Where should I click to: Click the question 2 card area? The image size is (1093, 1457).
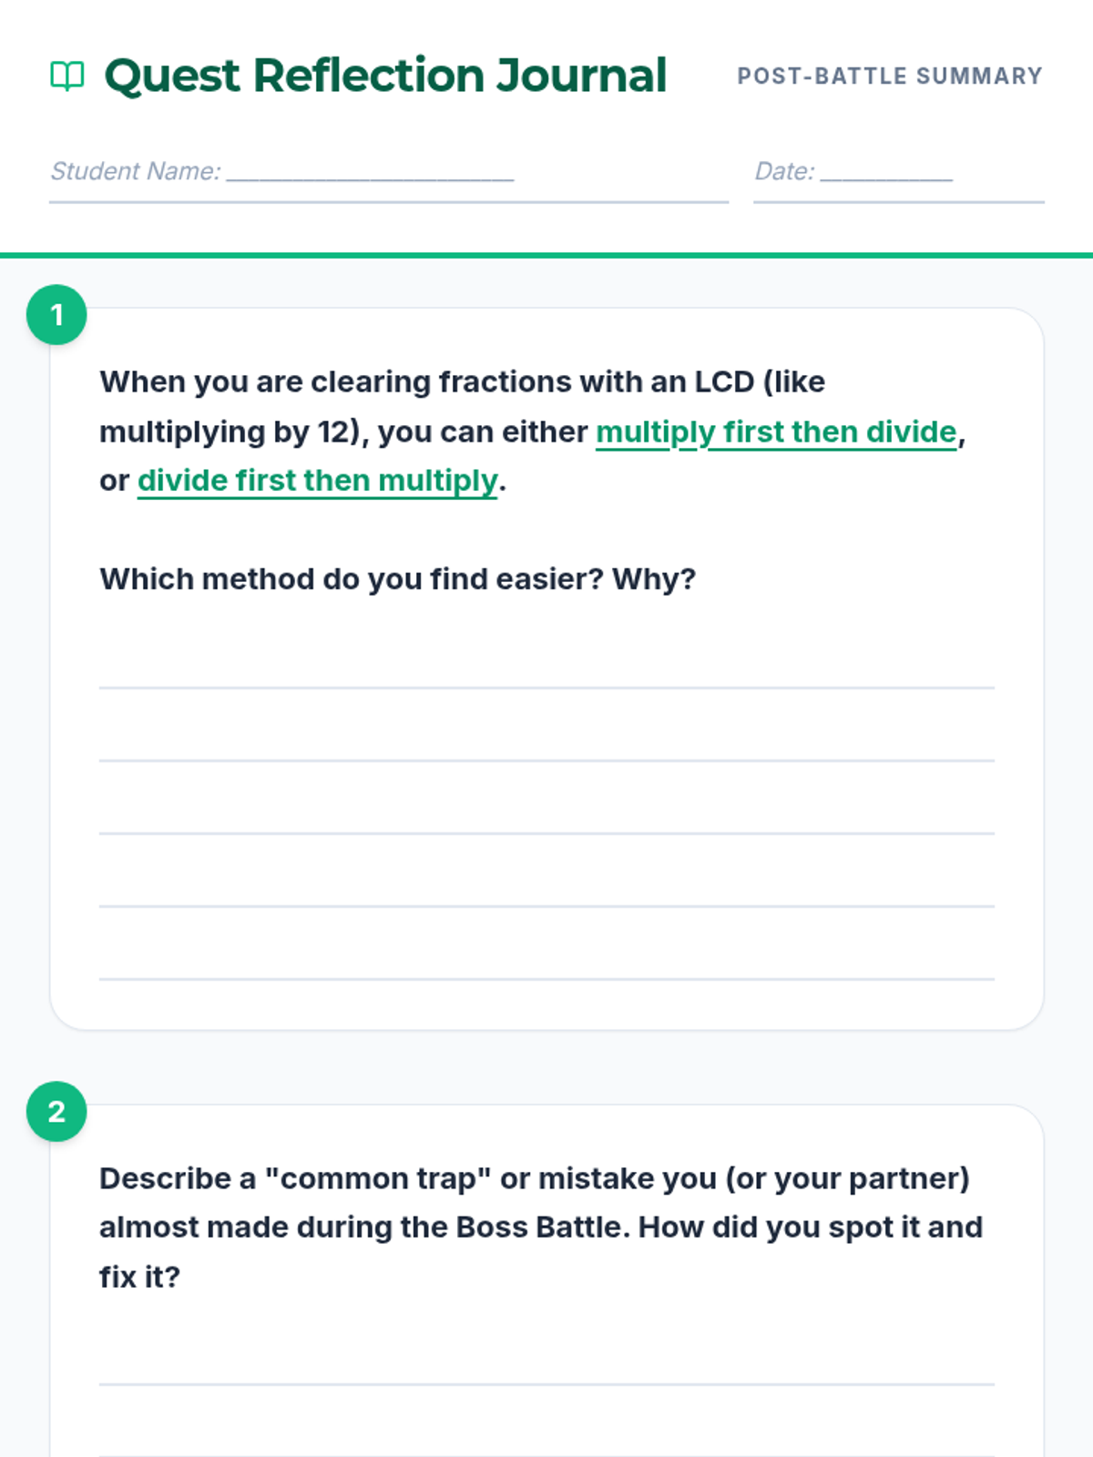(546, 1281)
